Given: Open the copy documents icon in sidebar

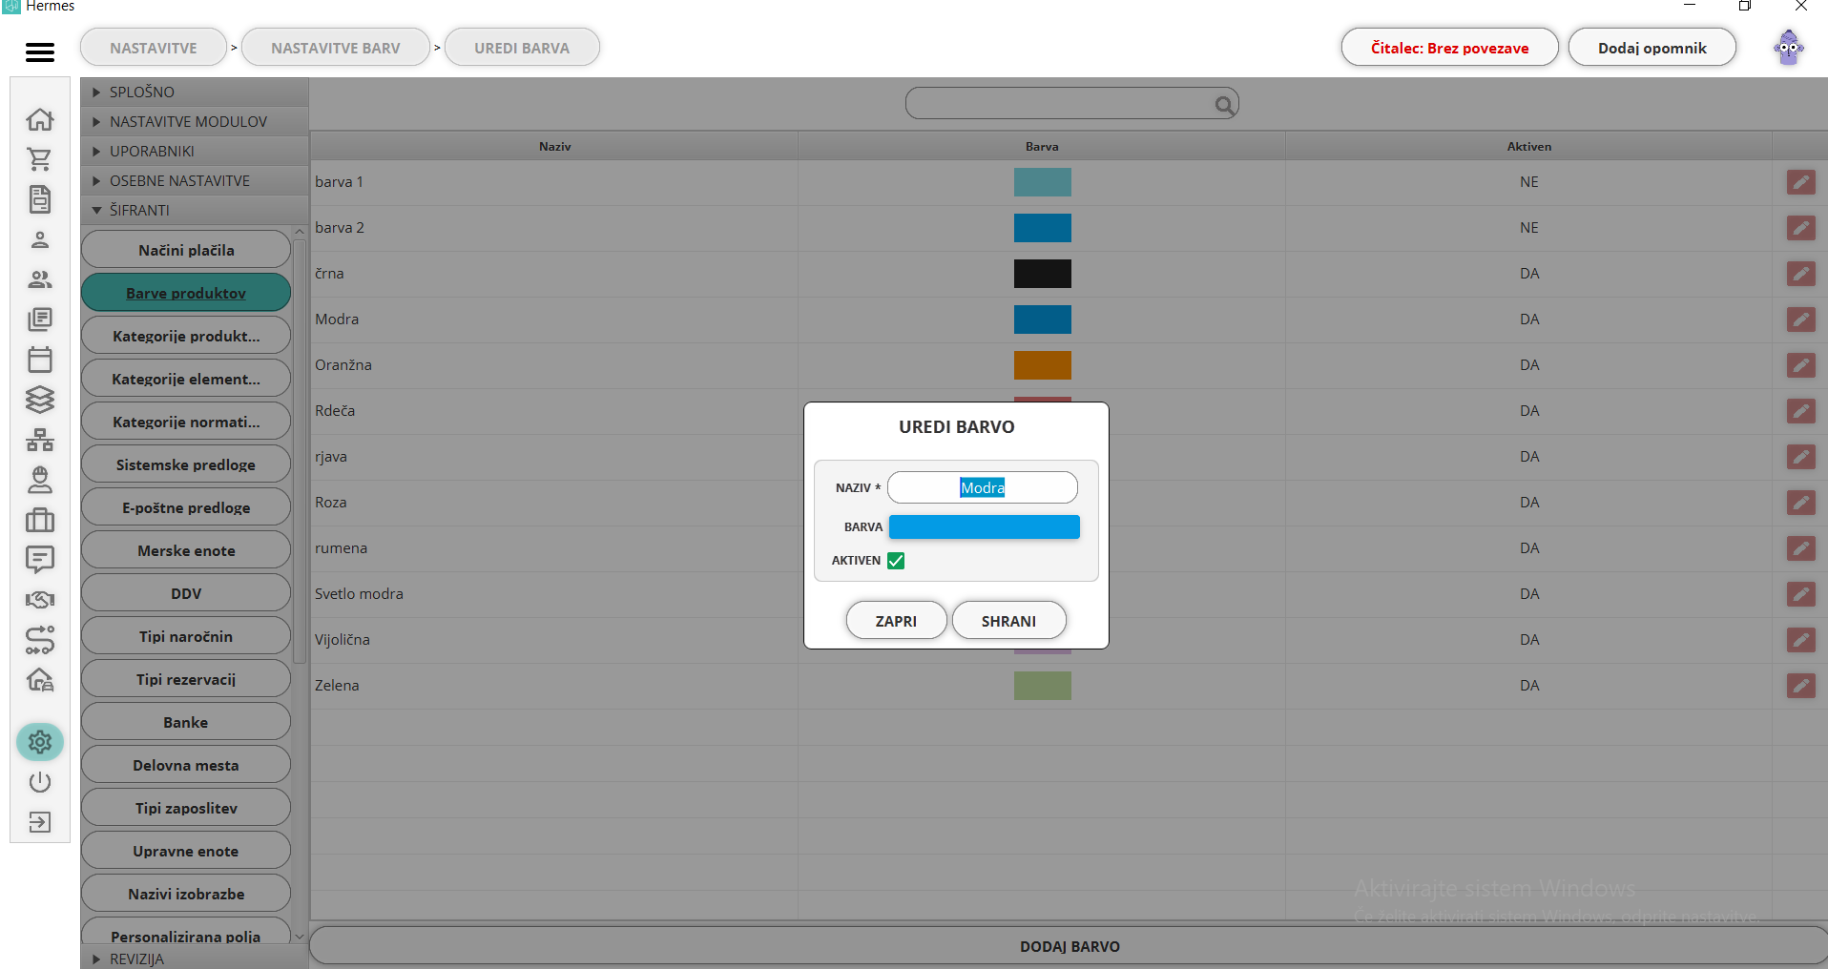Looking at the screenshot, I should pos(40,320).
